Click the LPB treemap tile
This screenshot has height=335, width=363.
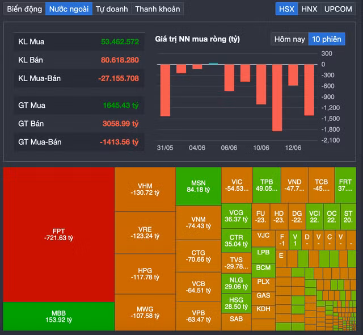263,256
